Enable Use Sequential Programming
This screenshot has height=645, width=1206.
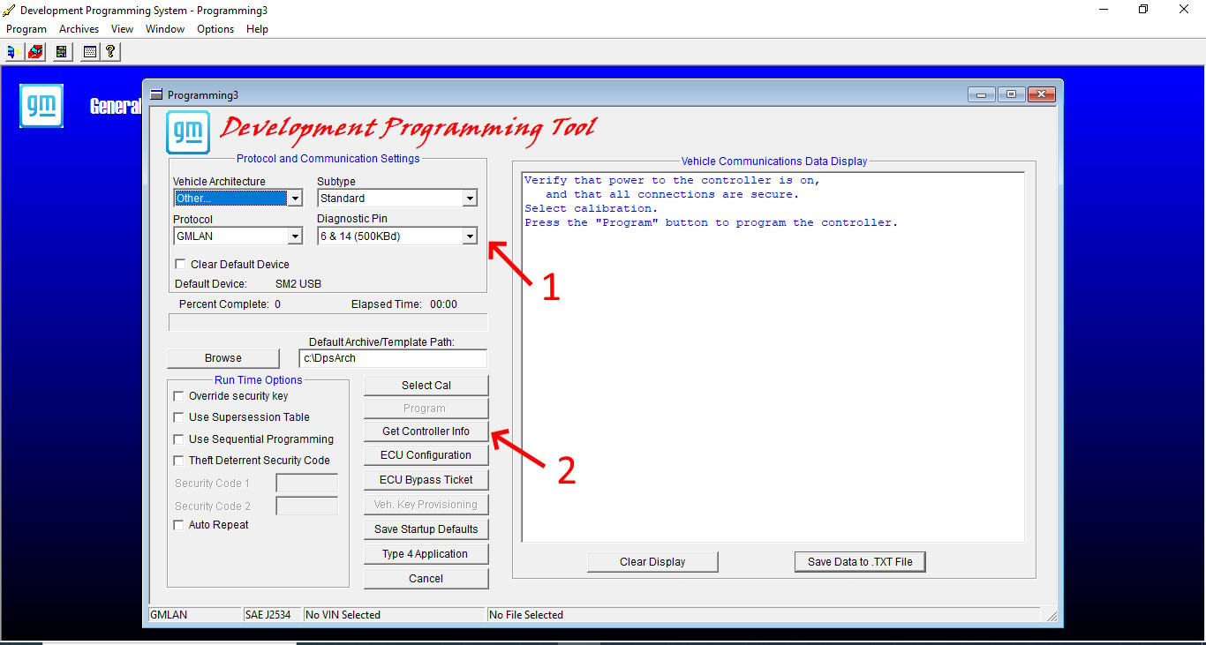(x=179, y=439)
